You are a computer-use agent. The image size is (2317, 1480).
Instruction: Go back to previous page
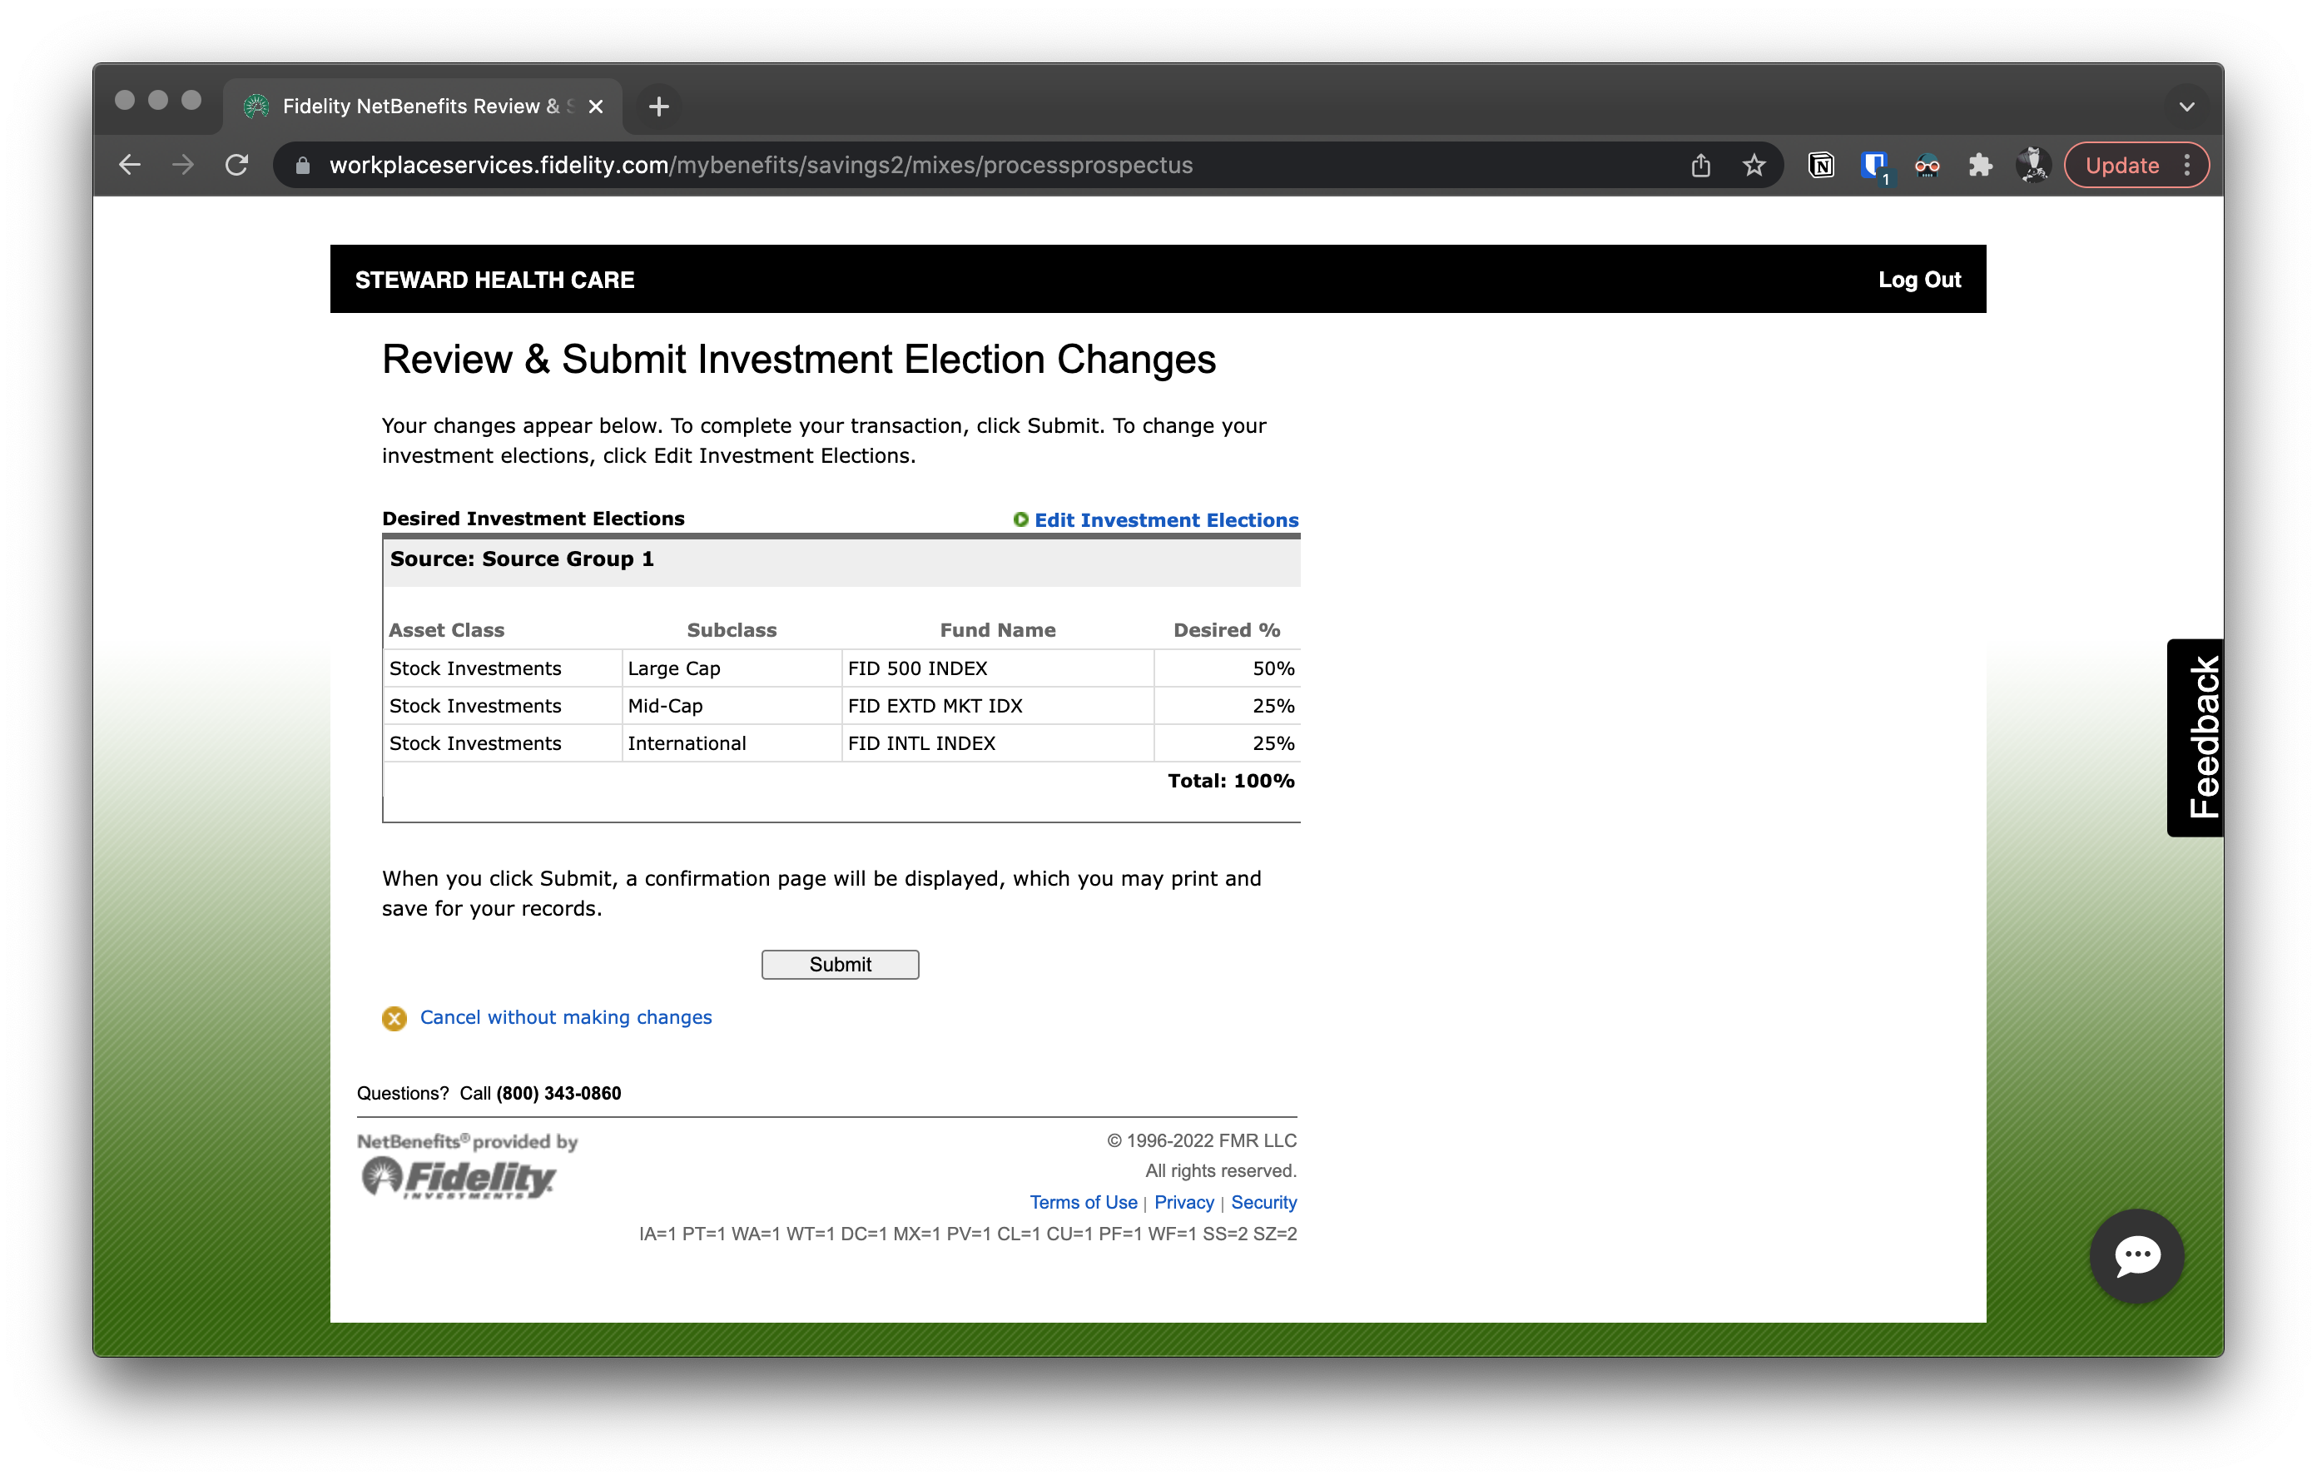point(130,166)
